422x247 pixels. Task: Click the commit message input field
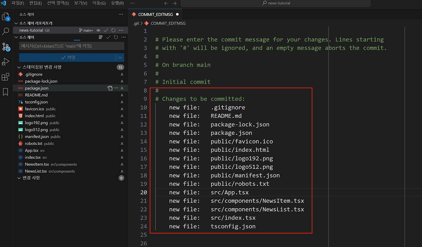pos(71,45)
